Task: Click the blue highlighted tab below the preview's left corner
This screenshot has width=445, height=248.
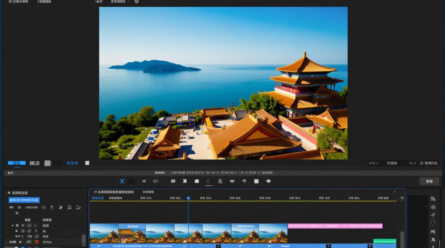Action: (x=17, y=163)
